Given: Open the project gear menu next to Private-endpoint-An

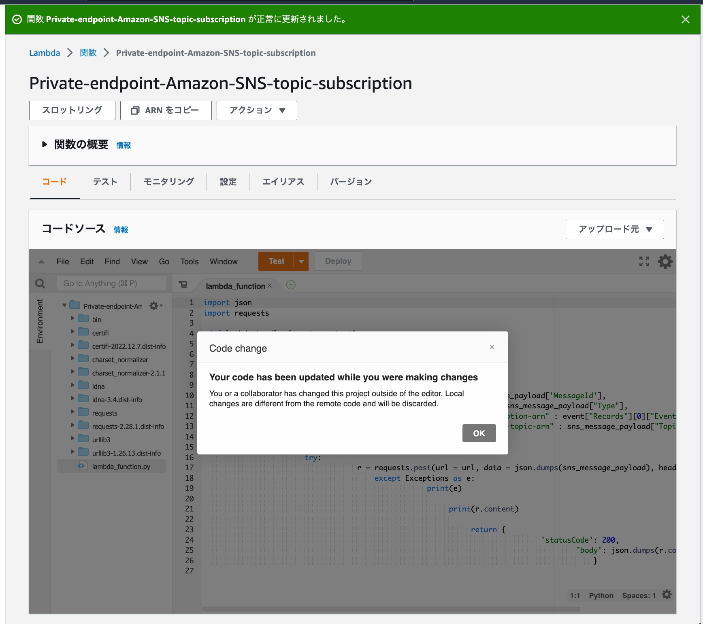Looking at the screenshot, I should click(x=153, y=306).
